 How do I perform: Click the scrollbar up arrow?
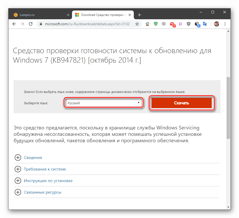[228, 31]
